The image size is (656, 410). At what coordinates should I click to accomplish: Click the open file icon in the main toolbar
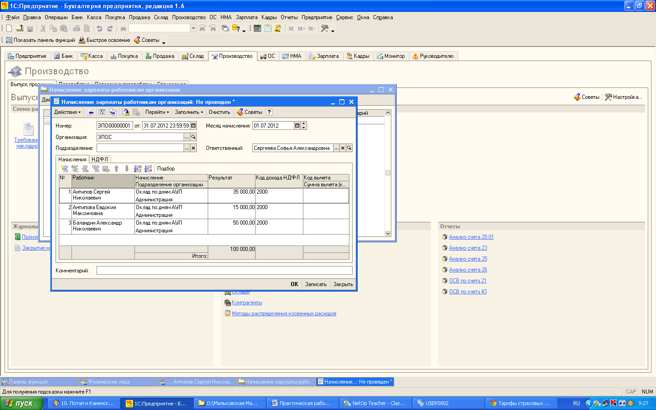[20, 28]
